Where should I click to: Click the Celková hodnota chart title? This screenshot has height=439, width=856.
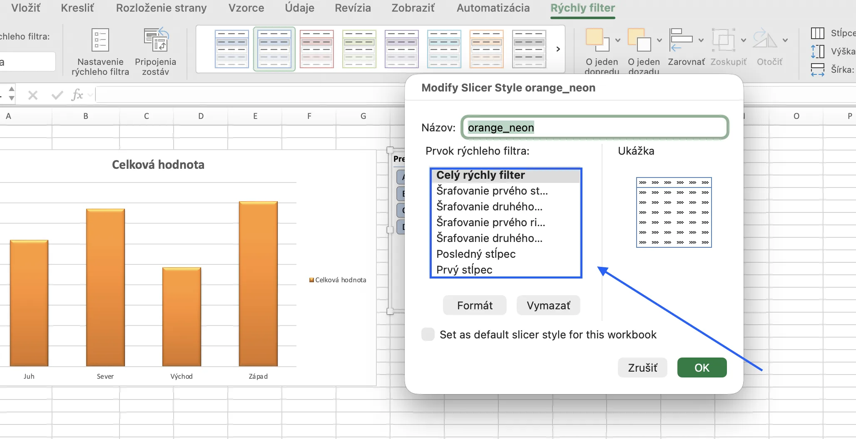(158, 165)
